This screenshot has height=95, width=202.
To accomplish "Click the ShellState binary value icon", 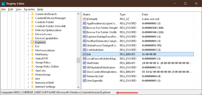I will [x=84, y=63].
